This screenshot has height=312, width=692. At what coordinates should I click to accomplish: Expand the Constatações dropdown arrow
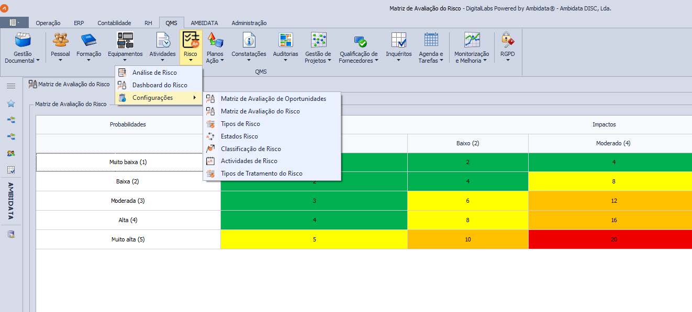pos(249,61)
